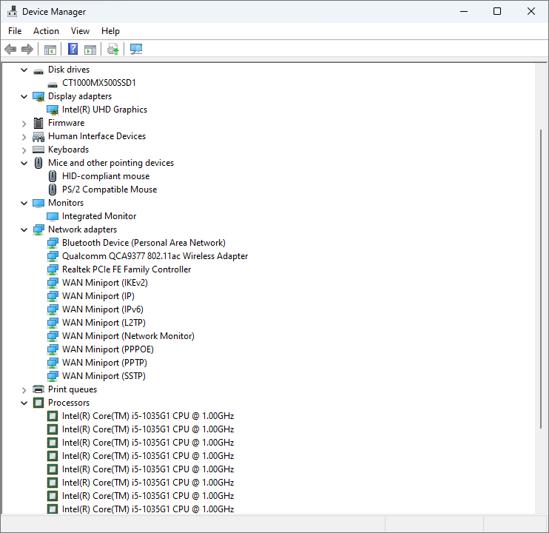Select the Qualcomm QCA9377 802.11ac Wireless Adapter text
Screen dimensions: 549x533
coord(155,256)
